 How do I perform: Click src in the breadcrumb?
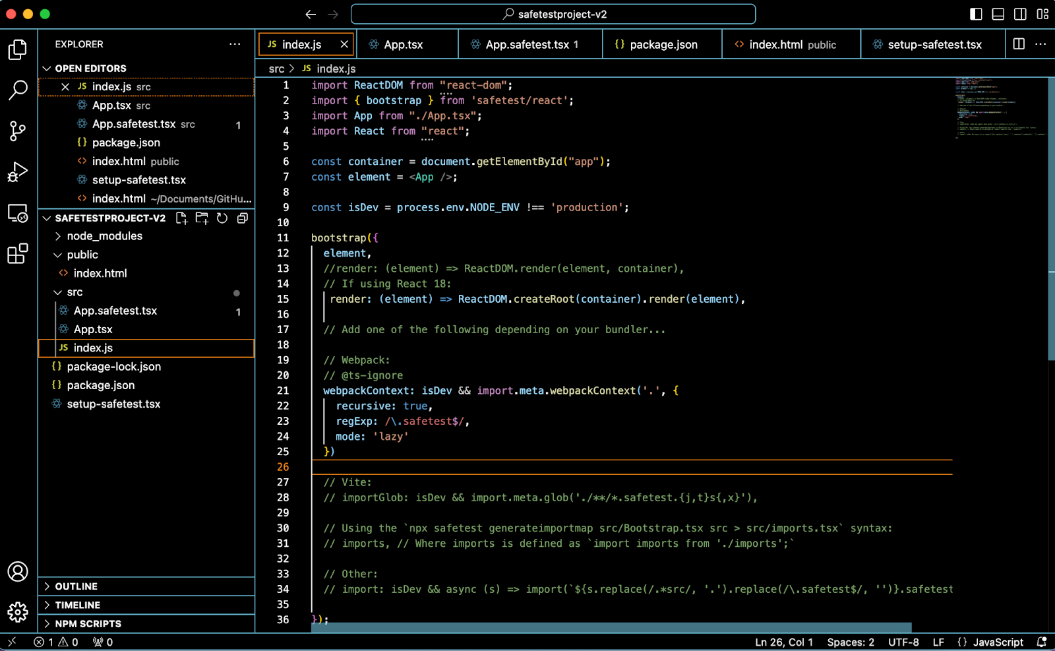[276, 69]
